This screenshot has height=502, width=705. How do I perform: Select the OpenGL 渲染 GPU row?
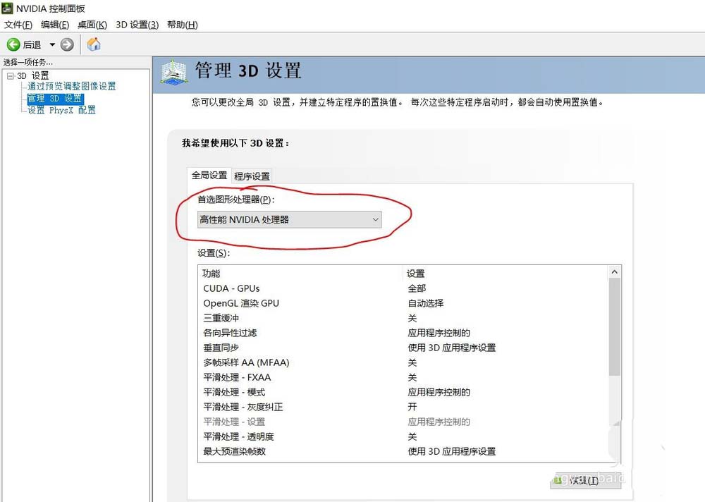coord(403,303)
